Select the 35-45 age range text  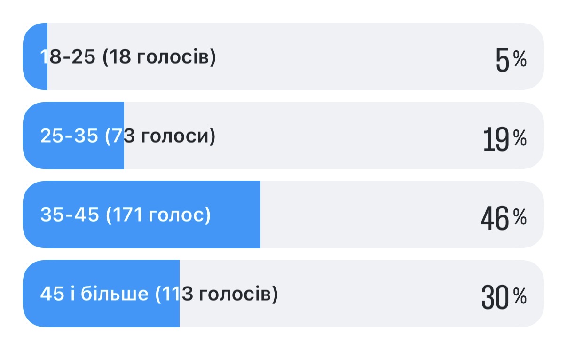tap(70, 215)
